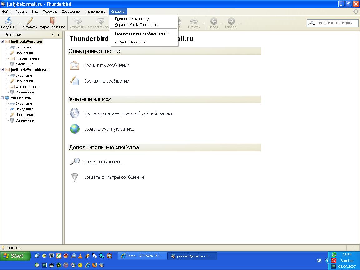360x270 pixels.
Task: Open the Вид menu
Action: (35, 12)
